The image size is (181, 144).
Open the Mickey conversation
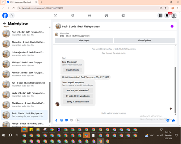coord(24,64)
